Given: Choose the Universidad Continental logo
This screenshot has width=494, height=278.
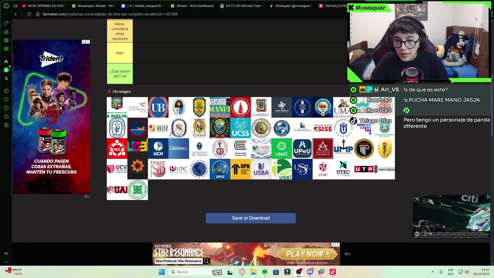Looking at the screenshot, I should (240, 149).
